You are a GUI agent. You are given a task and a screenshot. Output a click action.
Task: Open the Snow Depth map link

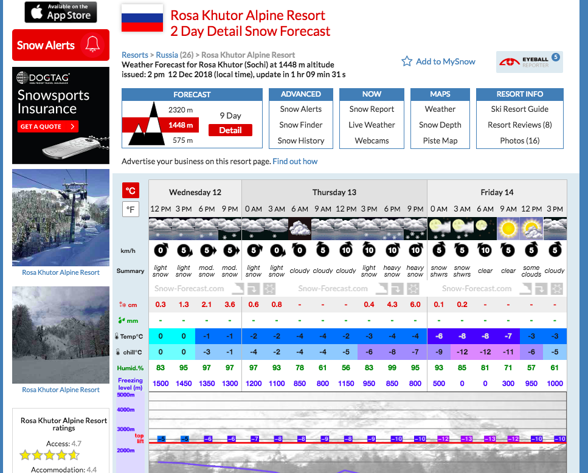[x=440, y=125]
